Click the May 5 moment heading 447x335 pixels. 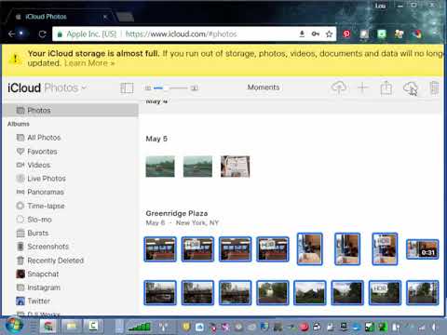point(156,139)
